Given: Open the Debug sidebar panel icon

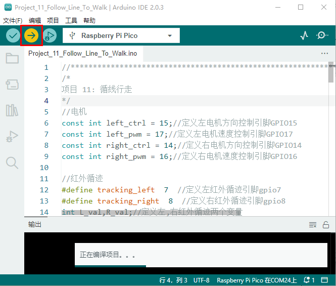Looking at the screenshot, I should (12, 137).
